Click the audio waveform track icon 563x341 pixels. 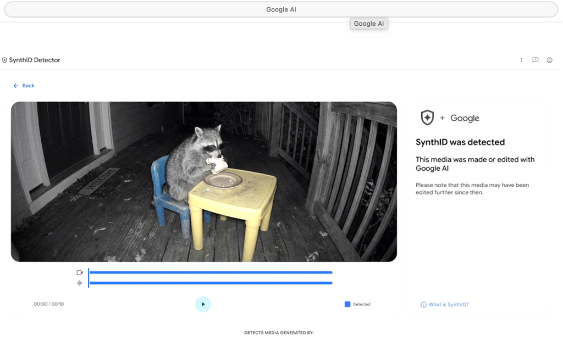pos(80,283)
